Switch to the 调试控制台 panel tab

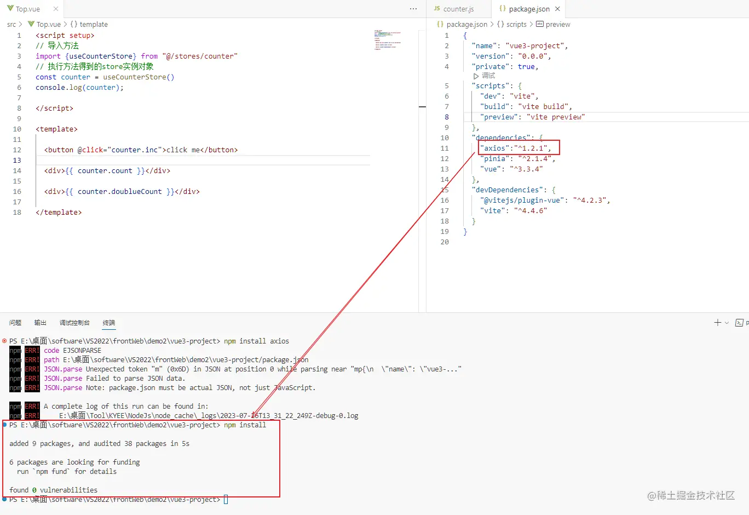(x=74, y=323)
